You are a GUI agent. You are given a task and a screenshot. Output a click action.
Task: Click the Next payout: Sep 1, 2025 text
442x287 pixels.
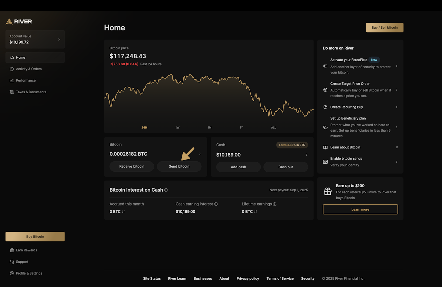pyautogui.click(x=289, y=190)
